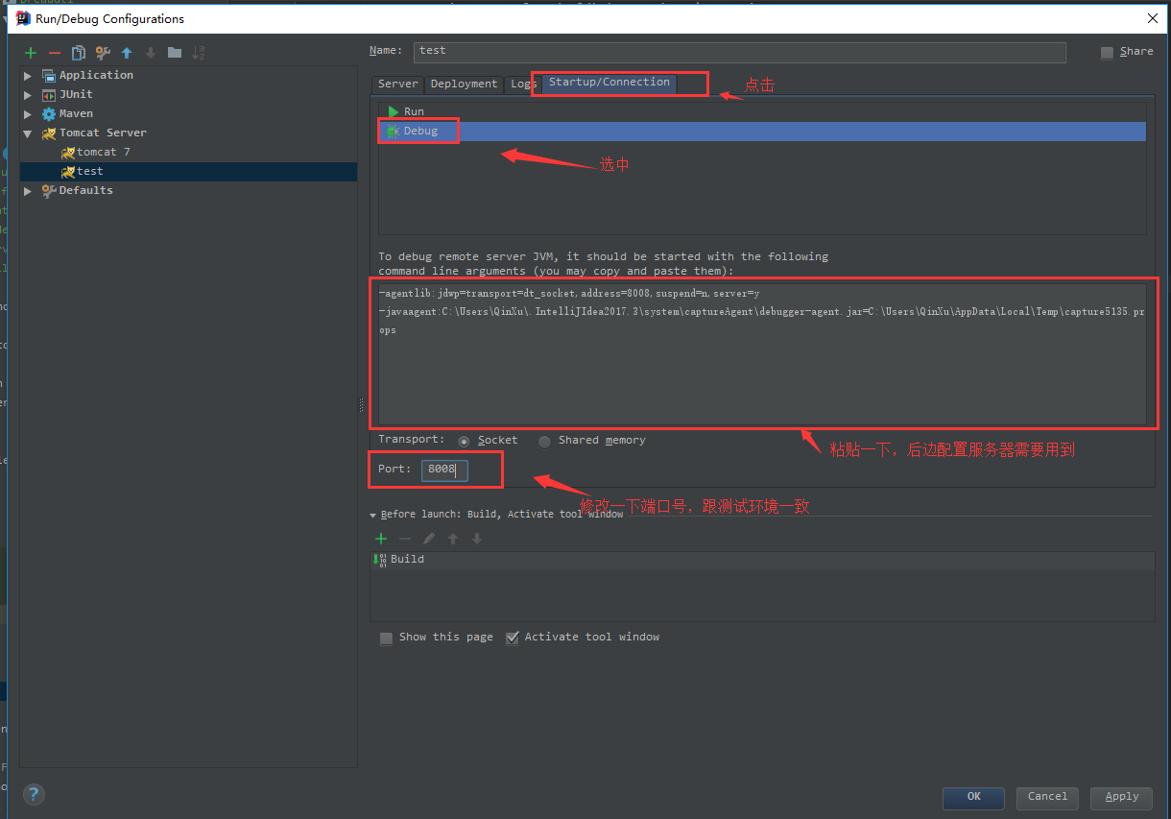The height and width of the screenshot is (819, 1171).
Task: Switch to the Server tab
Action: [x=398, y=84]
